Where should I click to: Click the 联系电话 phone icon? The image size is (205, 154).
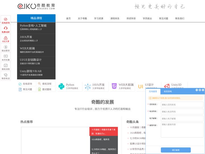tap(6, 75)
